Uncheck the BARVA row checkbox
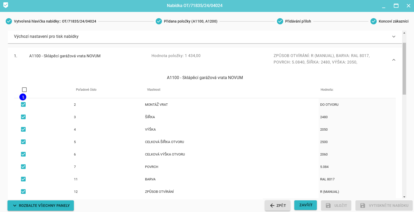 point(23,179)
